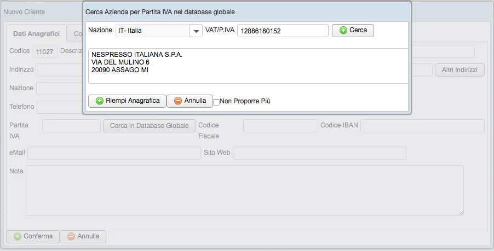Image resolution: width=494 pixels, height=251 pixels.
Task: Click the Nazione field in the client form
Action: (60, 89)
